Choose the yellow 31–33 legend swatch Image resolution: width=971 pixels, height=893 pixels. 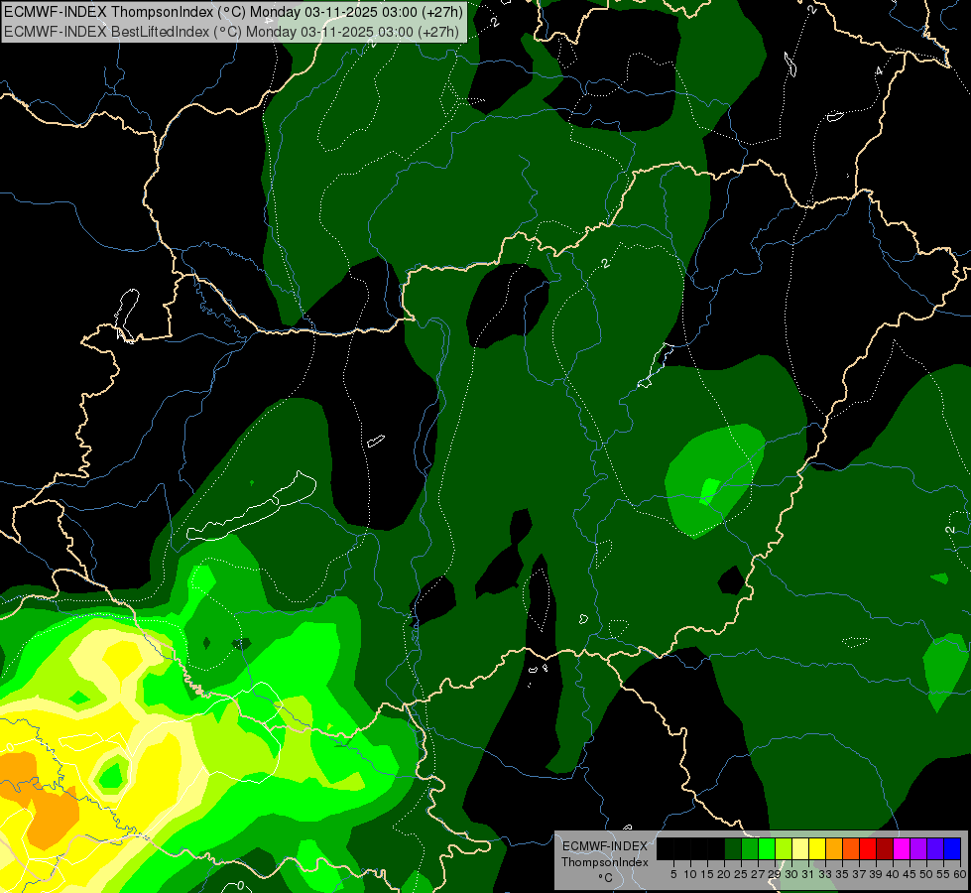[817, 848]
